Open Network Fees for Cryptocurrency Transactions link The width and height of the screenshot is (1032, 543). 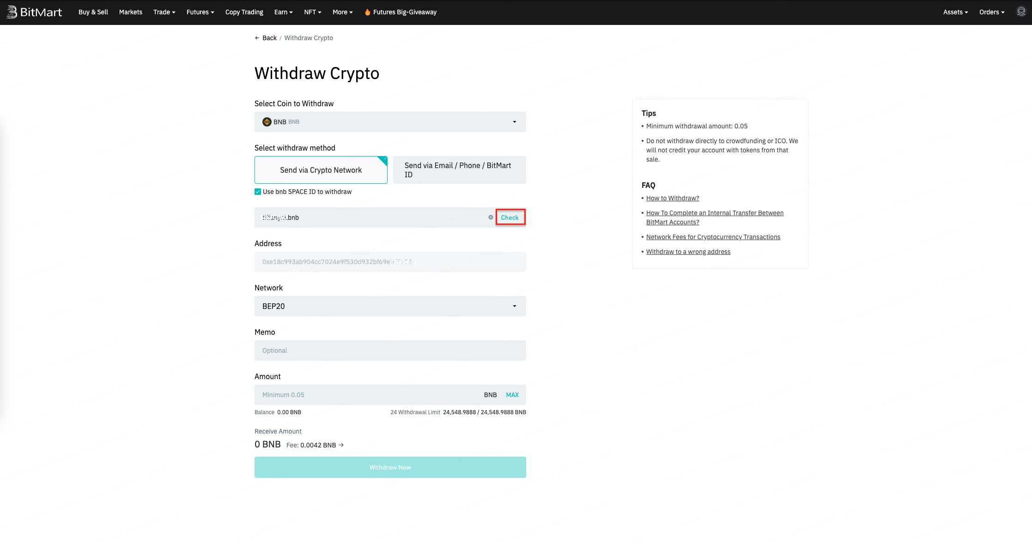(713, 237)
